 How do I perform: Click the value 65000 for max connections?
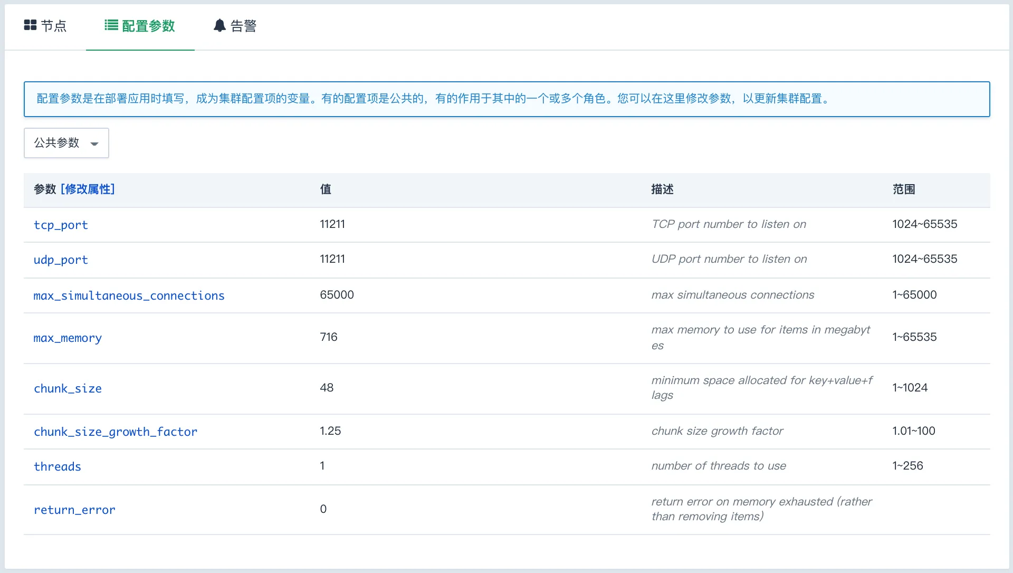(337, 294)
